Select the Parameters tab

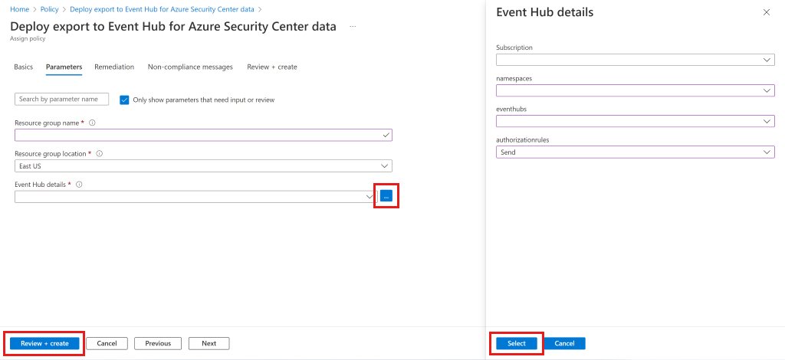point(64,67)
